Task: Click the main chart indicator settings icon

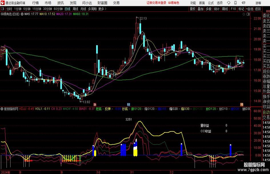Action: [x=22, y=14]
